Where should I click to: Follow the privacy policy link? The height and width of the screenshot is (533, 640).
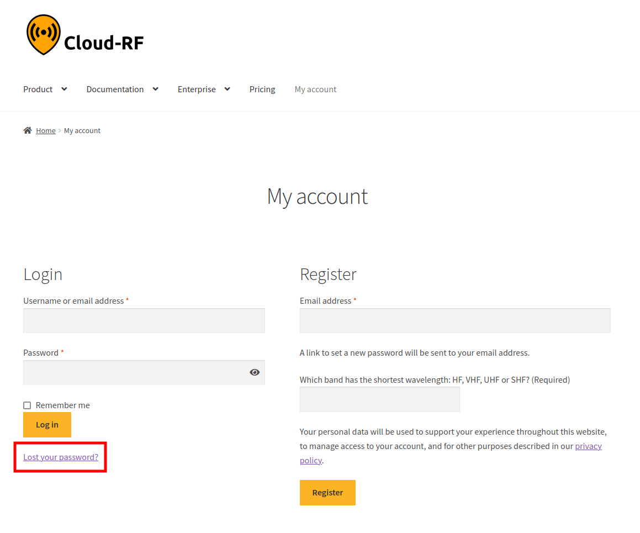(588, 446)
